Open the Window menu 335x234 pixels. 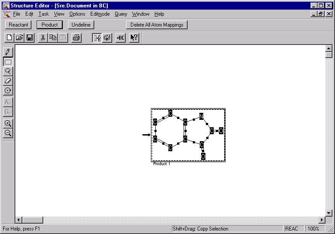tap(140, 14)
